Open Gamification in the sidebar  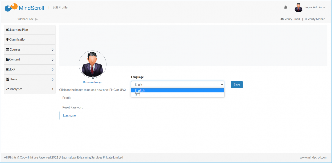30,39
